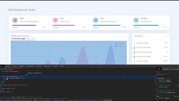Image resolution: width=179 pixels, height=101 pixels.
Task: Open the Console tab in DevTools
Action: (x=8, y=66)
